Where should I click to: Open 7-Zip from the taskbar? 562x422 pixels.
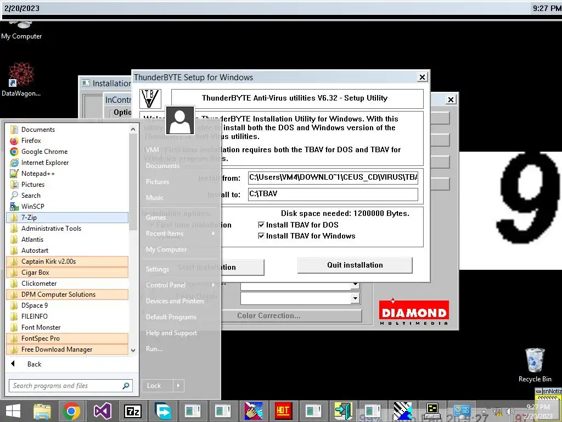[133, 411]
